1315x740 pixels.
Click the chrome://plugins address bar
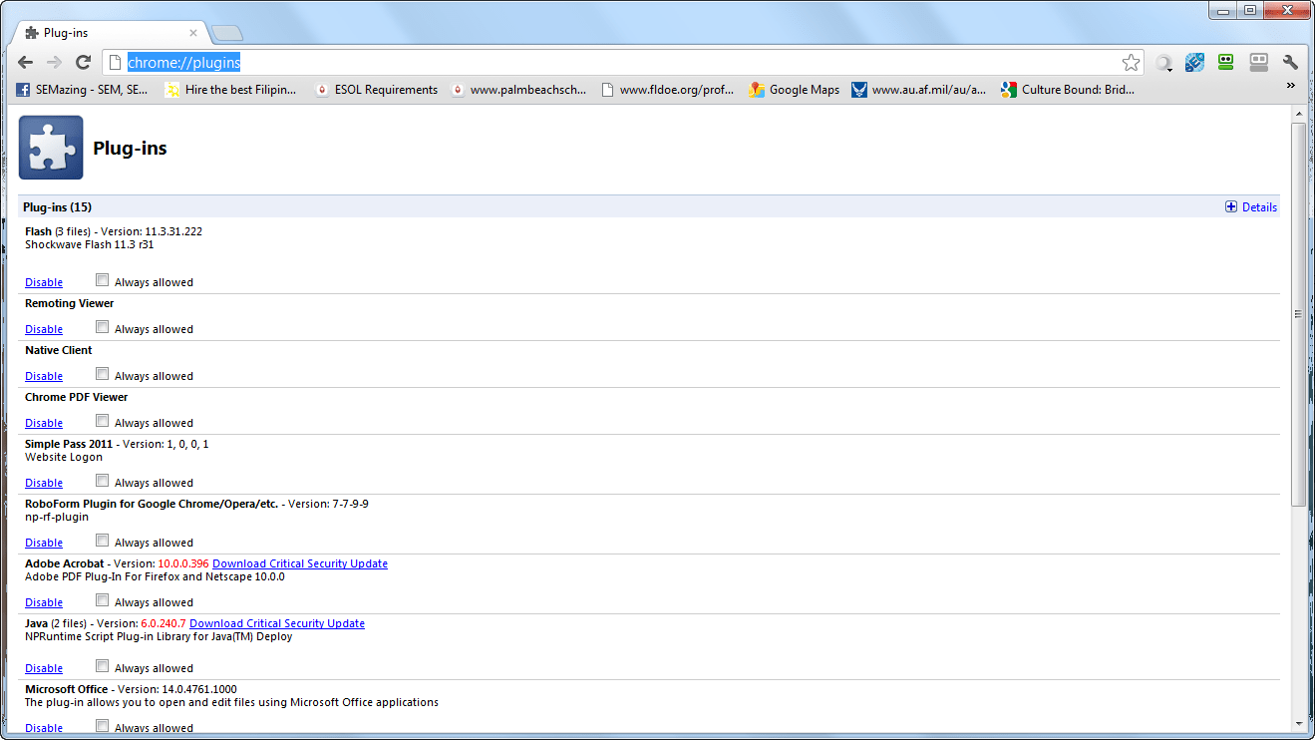pos(623,63)
